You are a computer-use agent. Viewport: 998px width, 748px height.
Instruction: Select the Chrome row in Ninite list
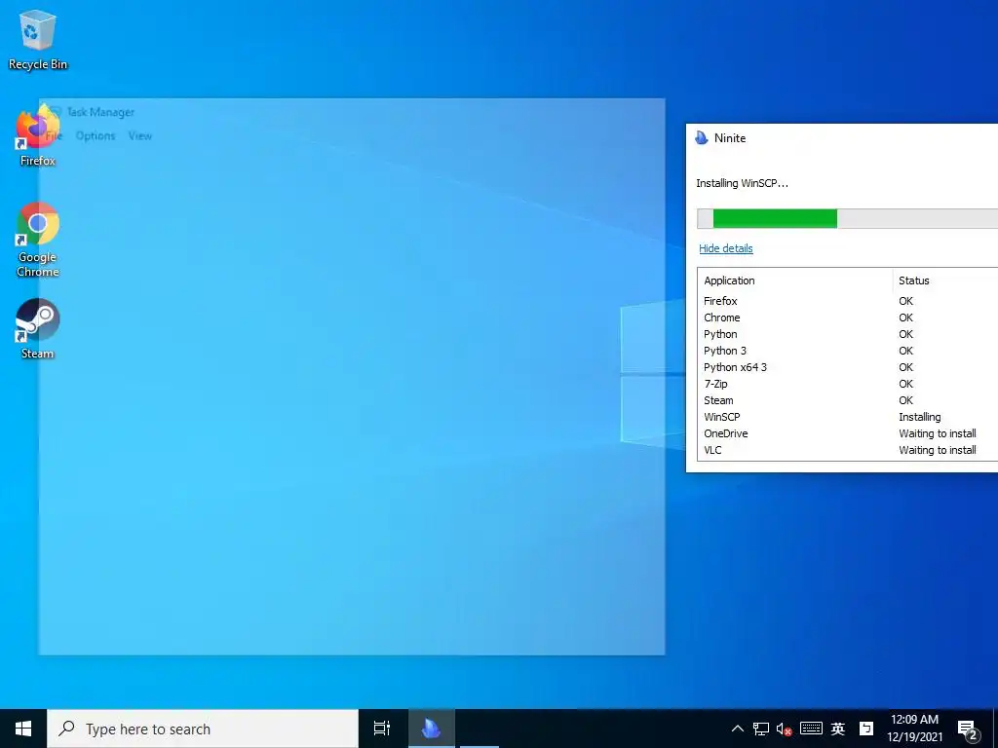[x=848, y=318]
